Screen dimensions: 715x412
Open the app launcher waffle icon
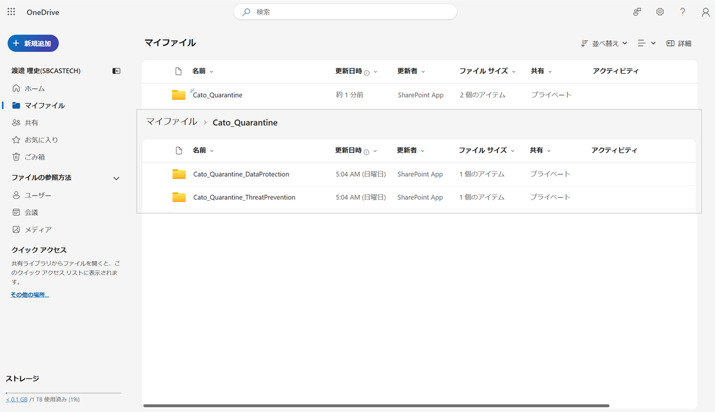[x=11, y=12]
